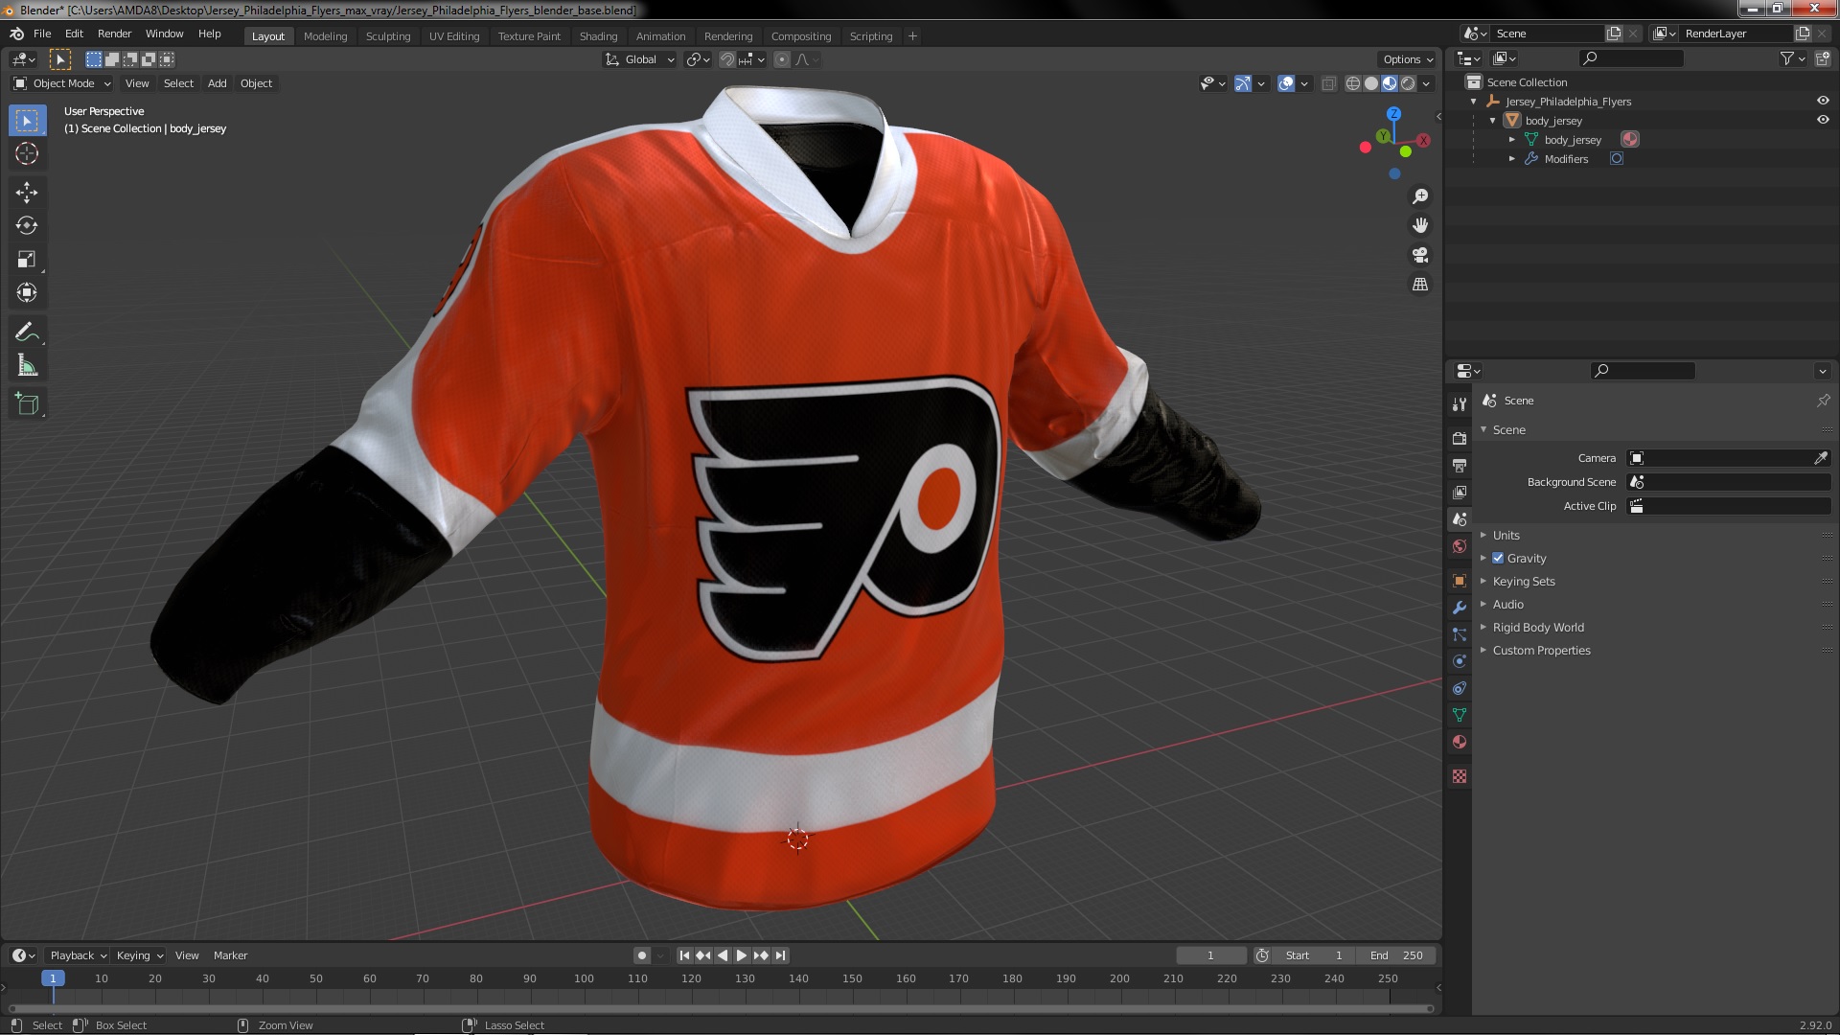Viewport: 1840px width, 1035px height.
Task: Select the Add Cube tool
Action: coord(27,404)
